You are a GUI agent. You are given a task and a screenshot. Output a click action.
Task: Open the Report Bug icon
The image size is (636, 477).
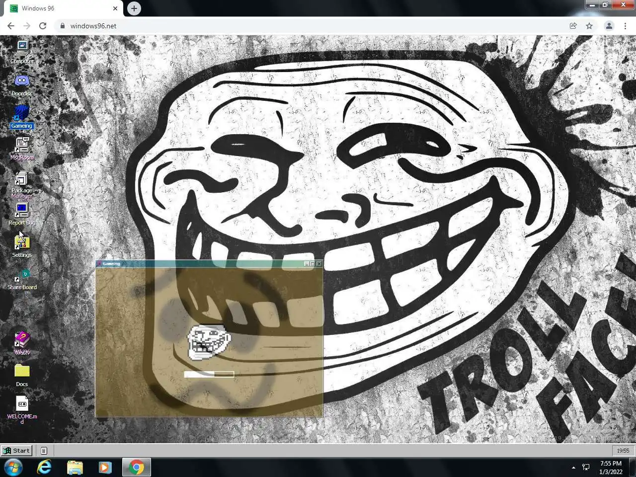(x=22, y=214)
